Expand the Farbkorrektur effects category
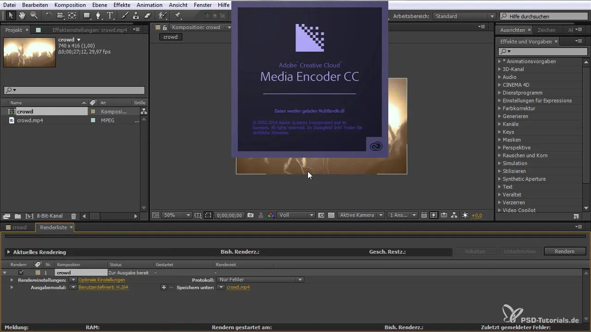This screenshot has height=332, width=591. coord(500,108)
